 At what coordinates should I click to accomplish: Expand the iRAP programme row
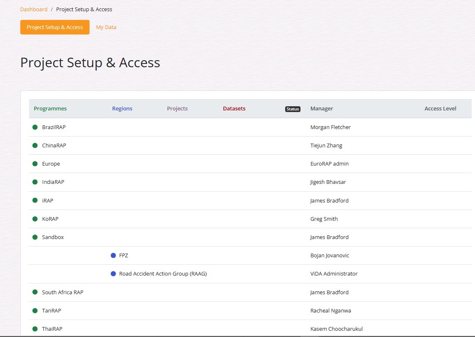click(48, 200)
